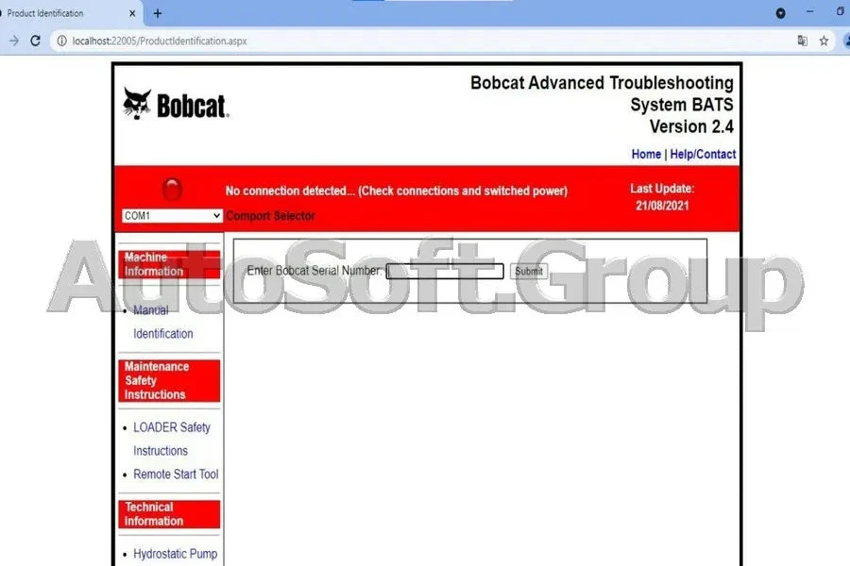Minimize the browser window
This screenshot has width=850, height=566.
point(810,12)
